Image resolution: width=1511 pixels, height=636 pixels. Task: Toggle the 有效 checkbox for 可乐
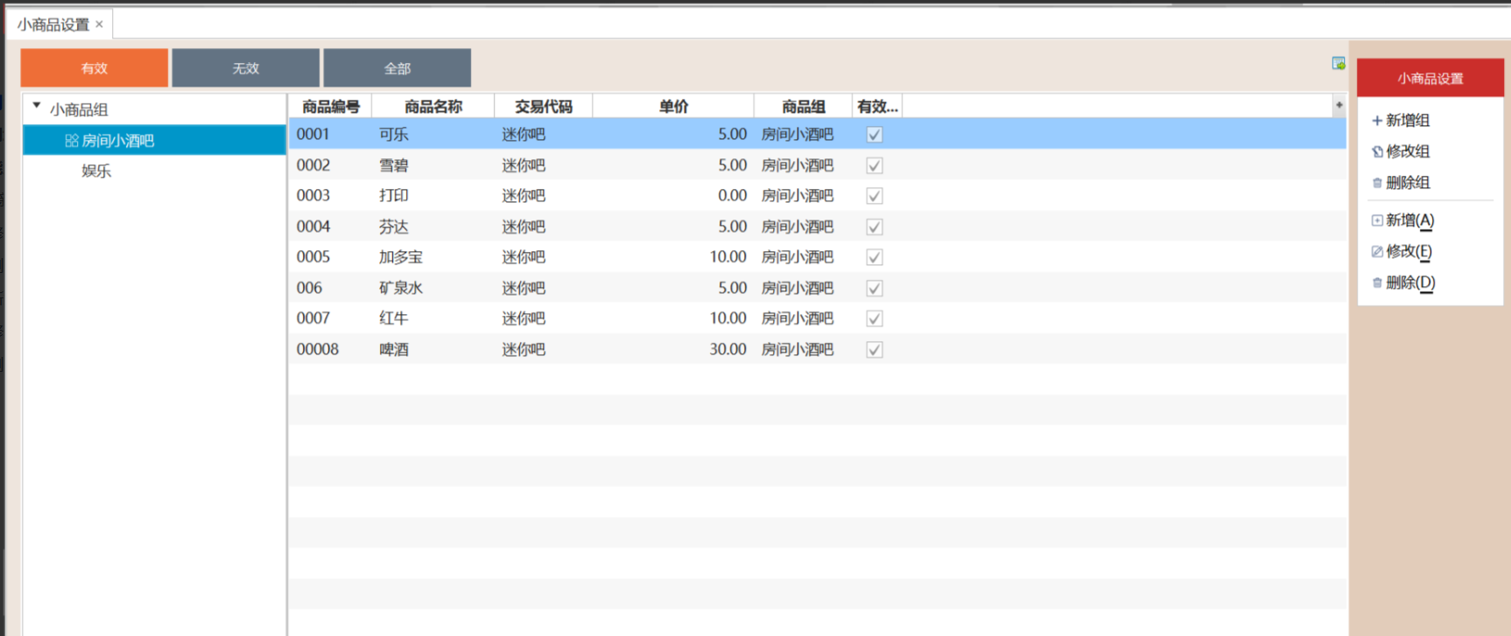click(874, 135)
